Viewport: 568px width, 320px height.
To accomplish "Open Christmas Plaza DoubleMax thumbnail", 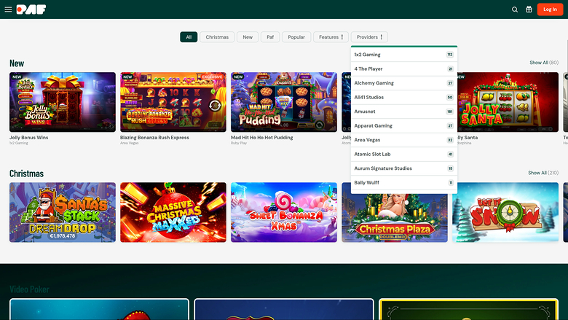I will (395, 218).
